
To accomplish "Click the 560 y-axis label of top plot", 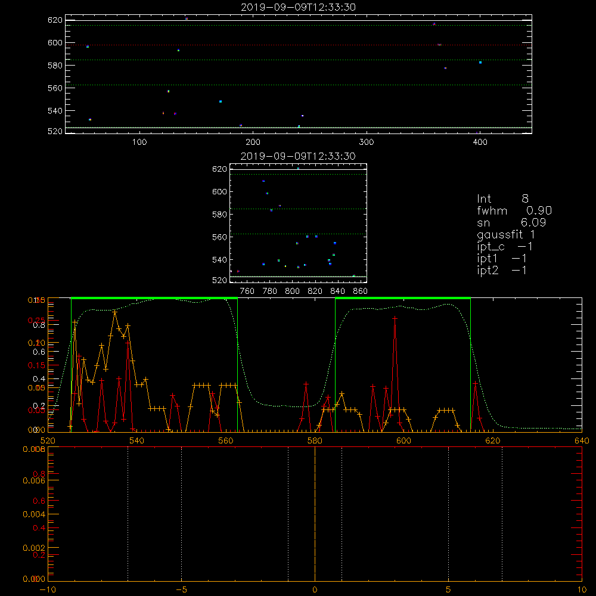I will point(55,88).
